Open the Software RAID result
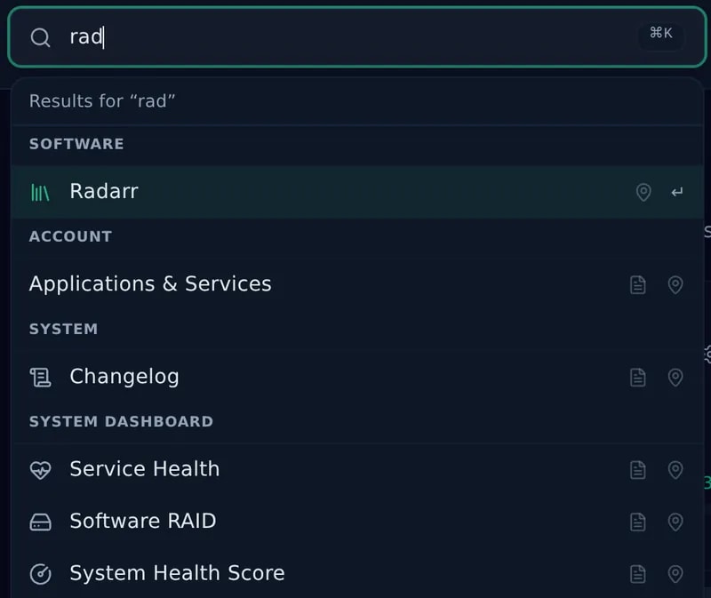 click(357, 522)
